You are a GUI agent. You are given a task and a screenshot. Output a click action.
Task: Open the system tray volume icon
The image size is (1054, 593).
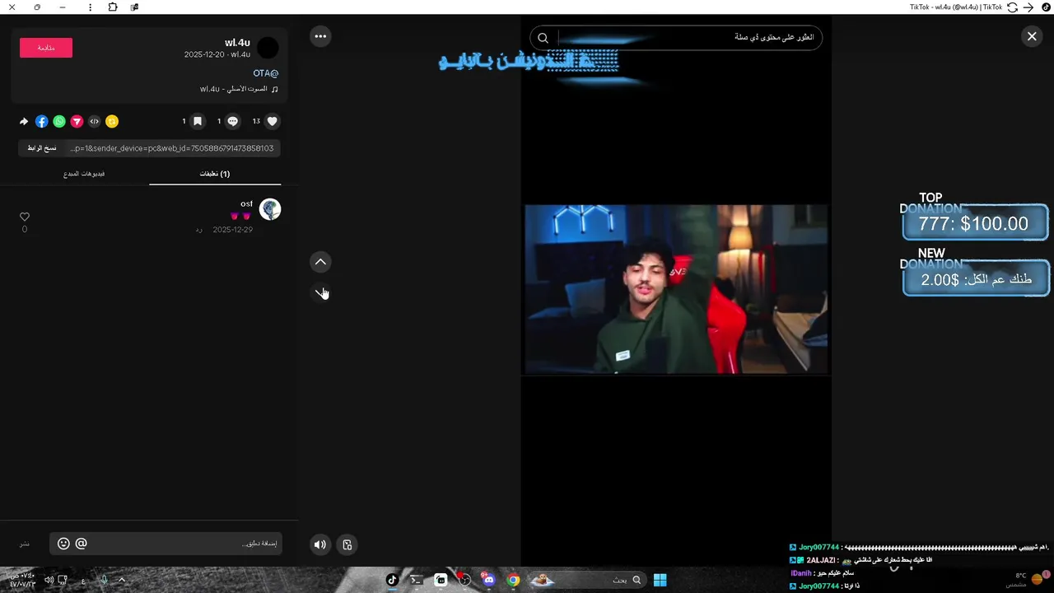point(49,580)
